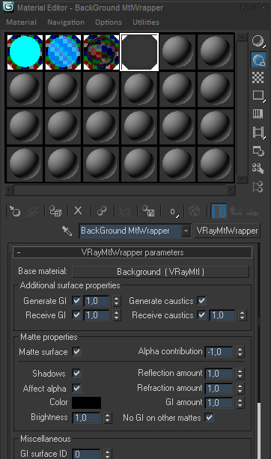
Task: Click the Receive caustics value spinner
Action: click(x=242, y=315)
